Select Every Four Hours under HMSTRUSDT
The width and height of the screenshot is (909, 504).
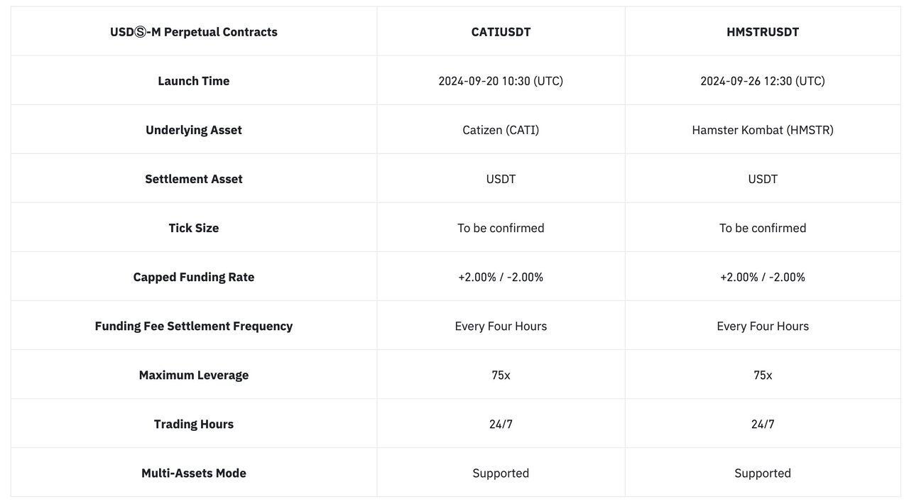[763, 326]
